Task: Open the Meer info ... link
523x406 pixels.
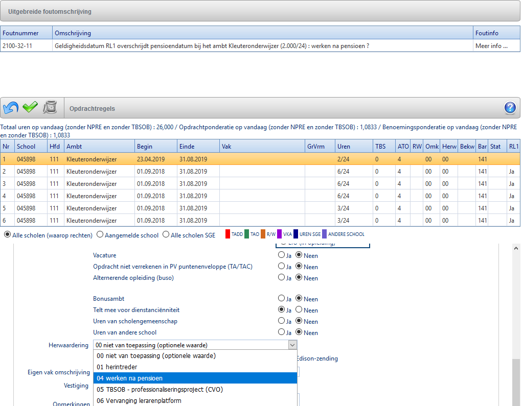Action: [x=491, y=46]
